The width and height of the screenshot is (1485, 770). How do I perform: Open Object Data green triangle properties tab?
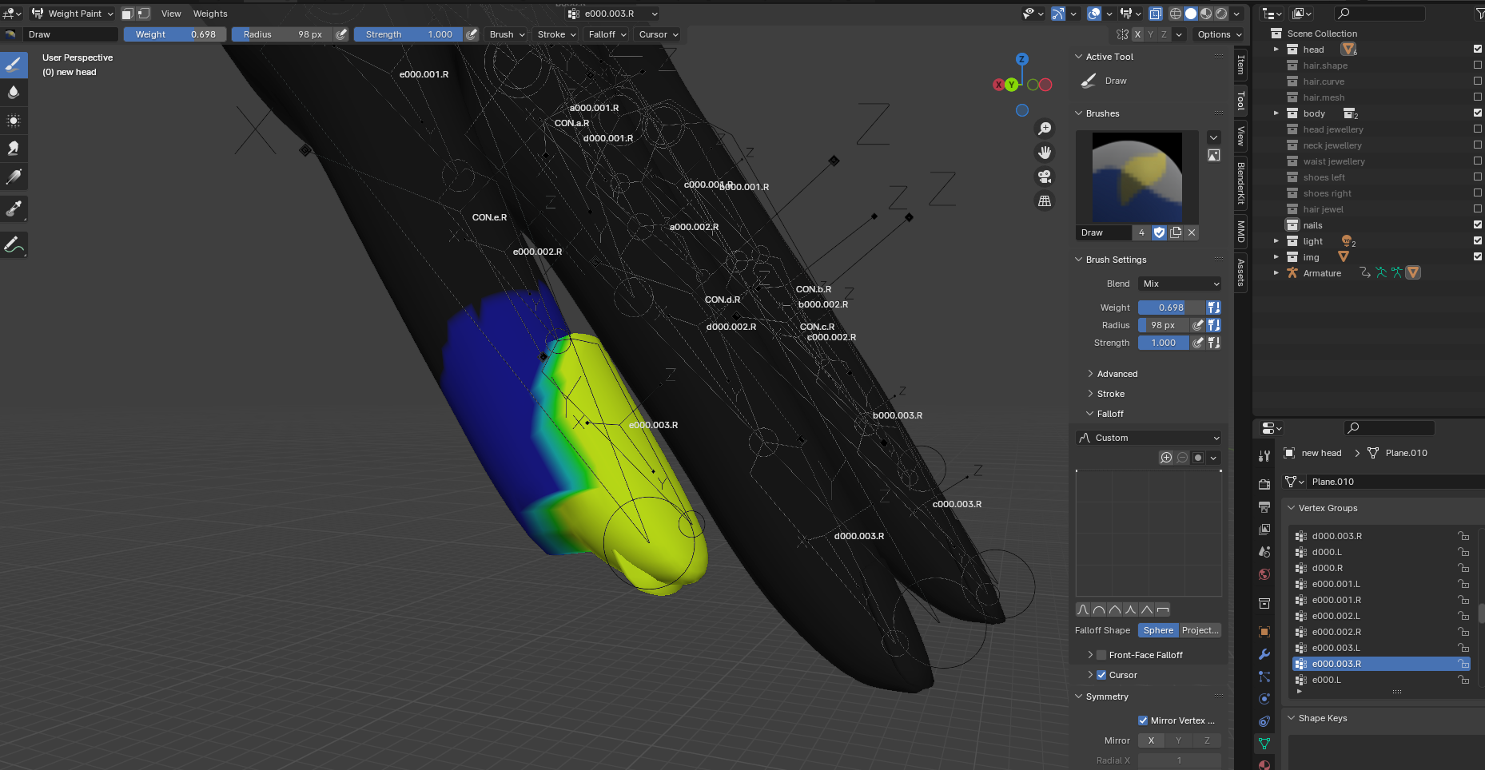point(1264,744)
